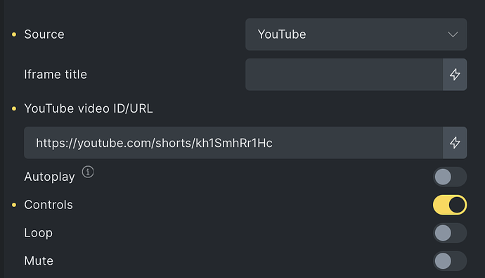Click yellow dot beside YouTube video ID/URL
The image size is (485, 278).
tap(14, 108)
